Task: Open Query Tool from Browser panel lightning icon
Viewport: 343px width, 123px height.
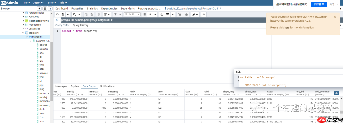Action: point(39,9)
